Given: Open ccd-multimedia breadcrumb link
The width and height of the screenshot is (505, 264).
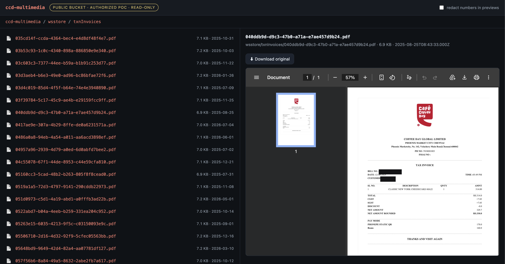Looking at the screenshot, I should (x=23, y=22).
